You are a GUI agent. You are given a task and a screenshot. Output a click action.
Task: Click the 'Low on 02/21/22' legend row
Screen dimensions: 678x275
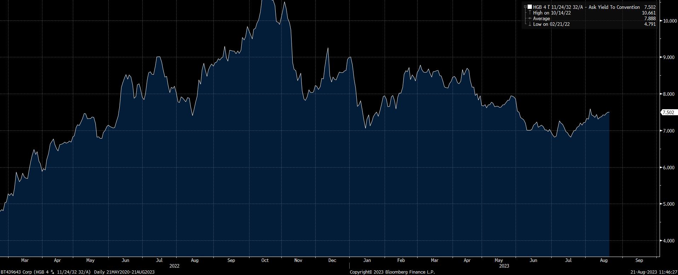[551, 24]
